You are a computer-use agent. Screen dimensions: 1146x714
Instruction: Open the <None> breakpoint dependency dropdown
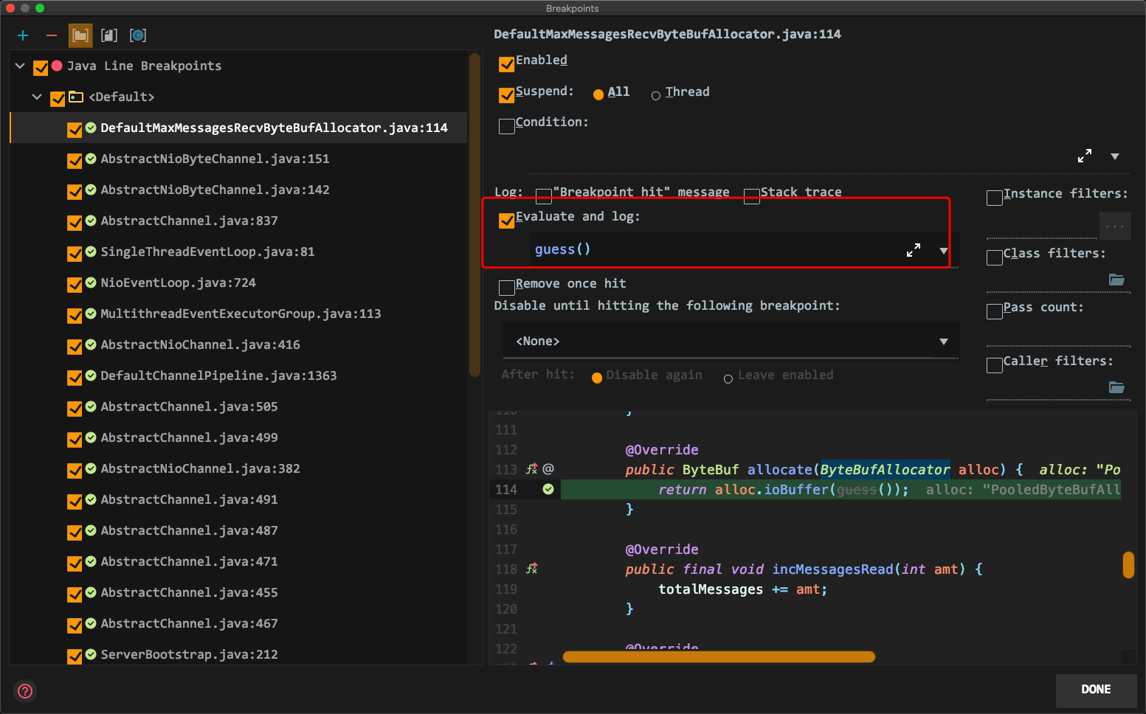click(731, 341)
